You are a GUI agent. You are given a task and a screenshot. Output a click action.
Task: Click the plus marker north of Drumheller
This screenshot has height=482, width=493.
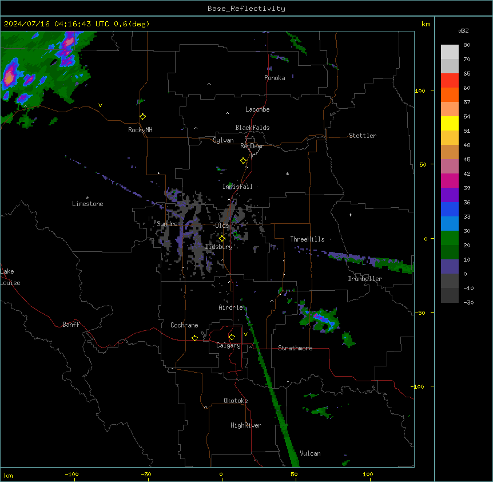coord(350,215)
